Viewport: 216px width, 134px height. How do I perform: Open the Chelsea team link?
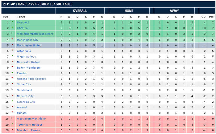(23, 28)
